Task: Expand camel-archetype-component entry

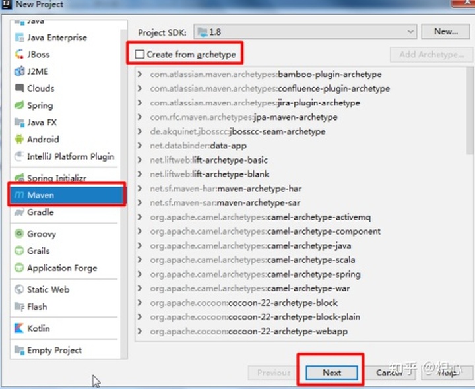Action: tap(140, 231)
